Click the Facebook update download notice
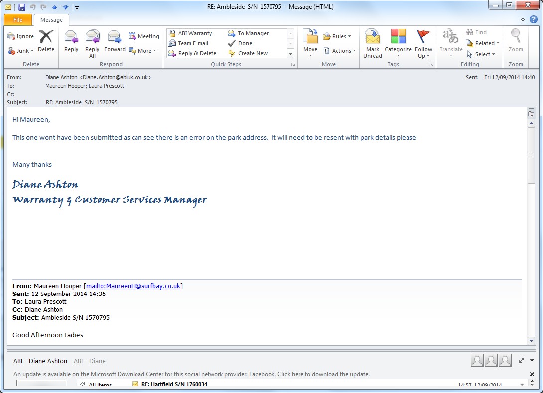543x393 pixels. [x=191, y=374]
